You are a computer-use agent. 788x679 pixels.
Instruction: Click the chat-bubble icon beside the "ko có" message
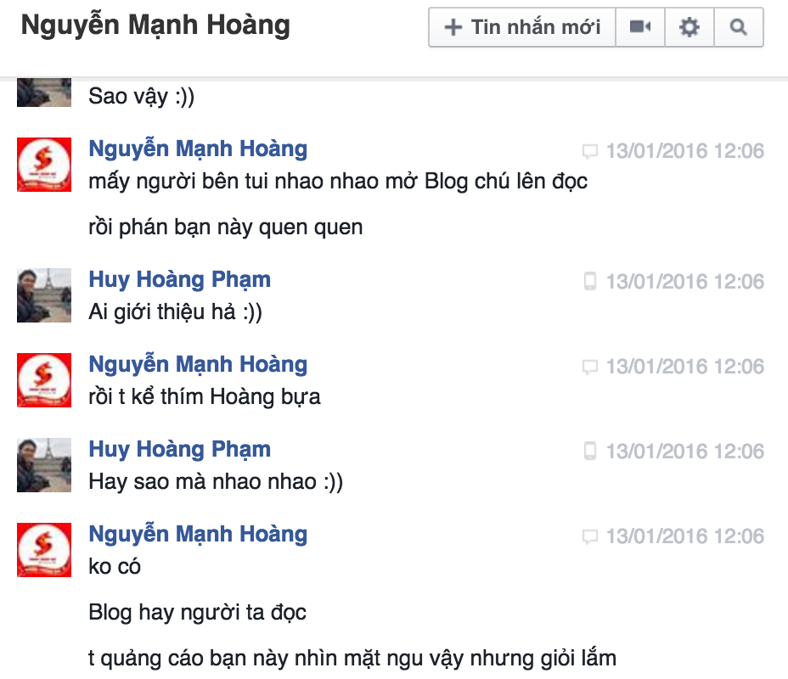click(x=590, y=537)
